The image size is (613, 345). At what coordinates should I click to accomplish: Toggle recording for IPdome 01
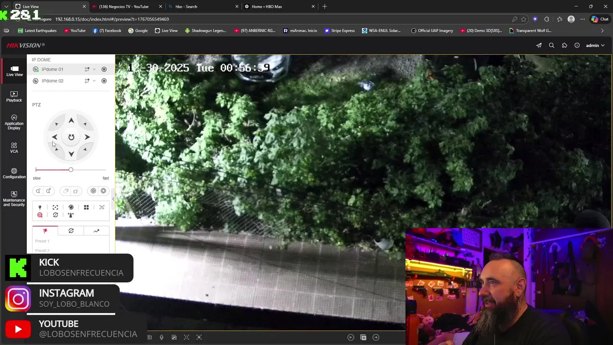pyautogui.click(x=104, y=69)
